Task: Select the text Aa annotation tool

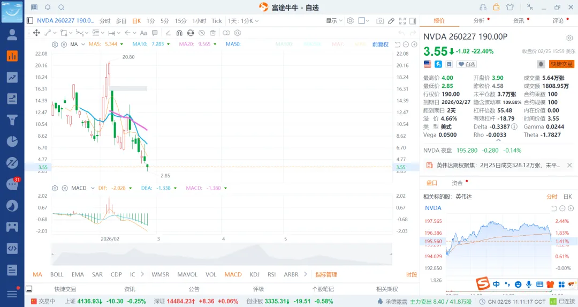Action: (143, 33)
